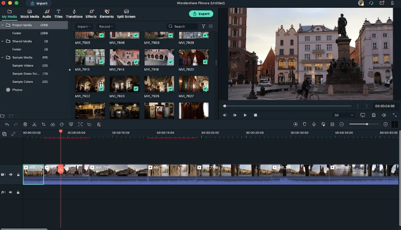
Task: Click the green Export button
Action: [x=201, y=14]
